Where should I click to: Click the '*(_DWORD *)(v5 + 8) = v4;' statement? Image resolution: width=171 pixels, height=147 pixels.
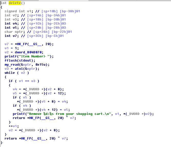tap(42, 102)
